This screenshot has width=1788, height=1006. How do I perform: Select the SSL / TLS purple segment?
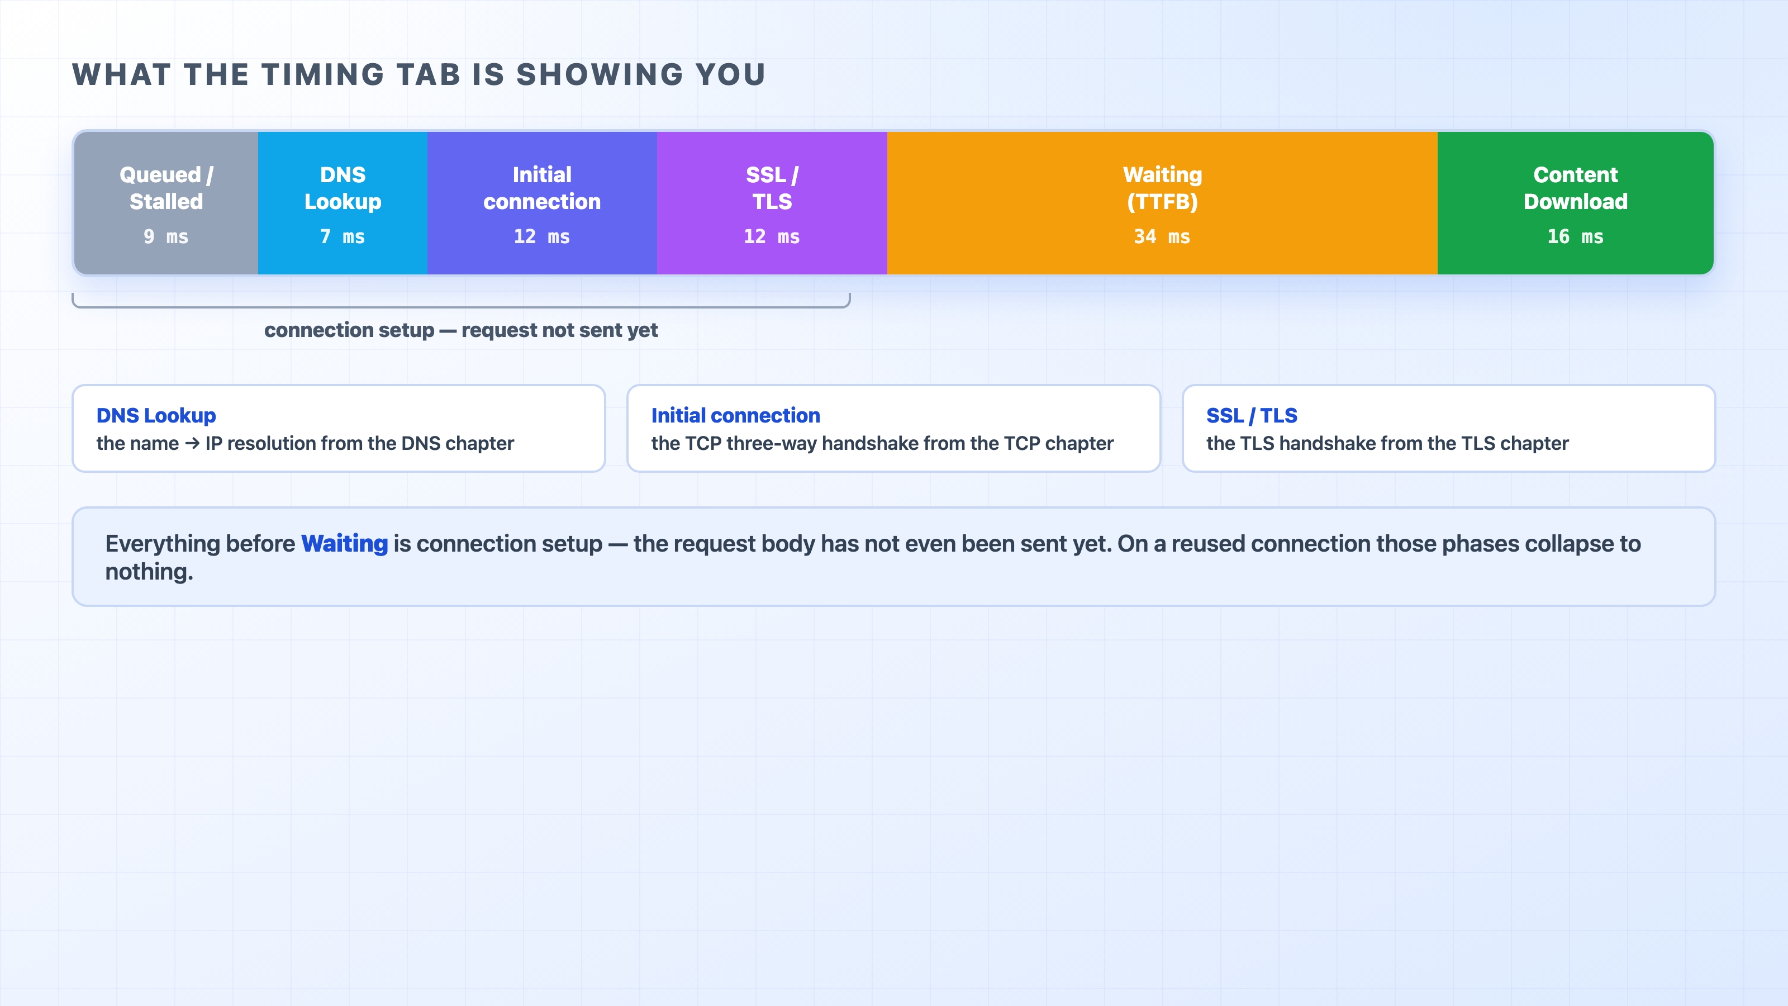(x=772, y=203)
